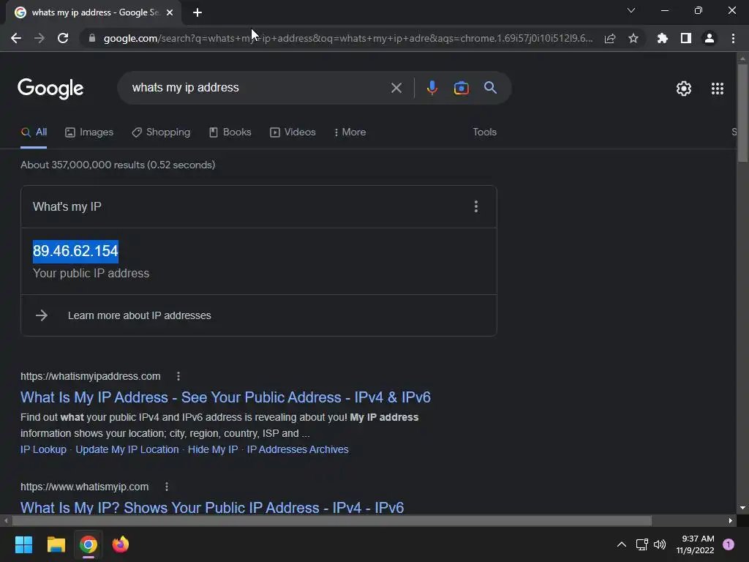Open the Windows Start menu
This screenshot has width=749, height=562.
pyautogui.click(x=23, y=544)
